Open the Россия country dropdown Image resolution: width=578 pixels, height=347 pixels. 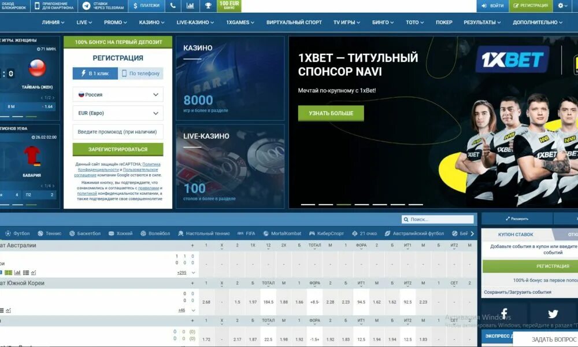point(118,95)
